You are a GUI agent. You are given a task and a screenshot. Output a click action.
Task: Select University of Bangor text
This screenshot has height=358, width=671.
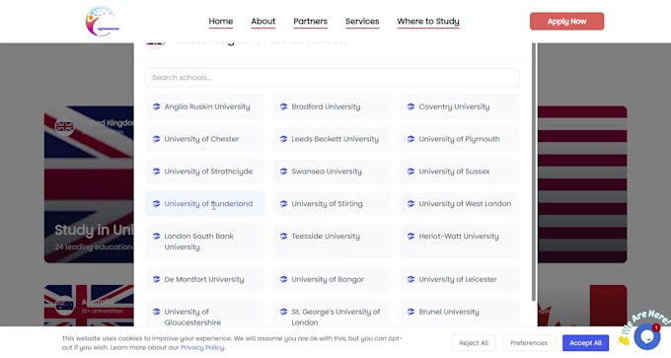328,279
